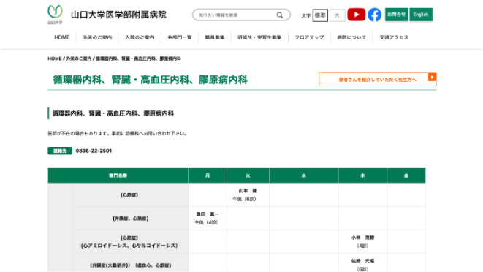Click 外来のご案内 breadcrumb link
The width and height of the screenshot is (483, 272).
click(79, 58)
